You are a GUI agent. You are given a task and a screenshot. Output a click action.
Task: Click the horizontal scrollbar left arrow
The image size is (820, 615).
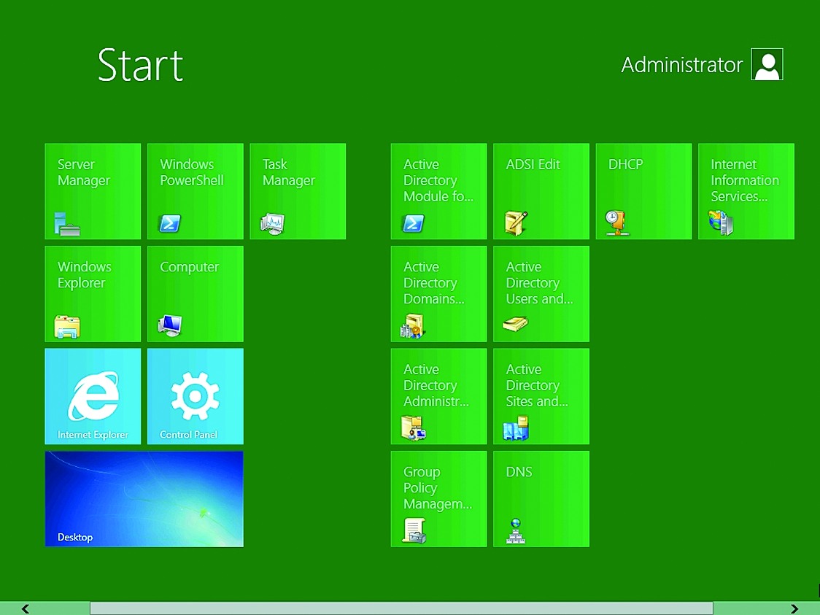click(26, 608)
